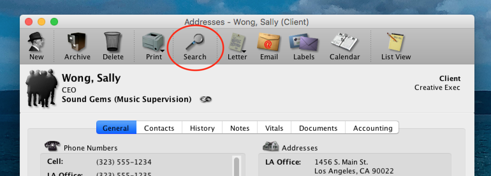This screenshot has width=491, height=176.
Task: Open the Documents tab
Action: (x=318, y=128)
